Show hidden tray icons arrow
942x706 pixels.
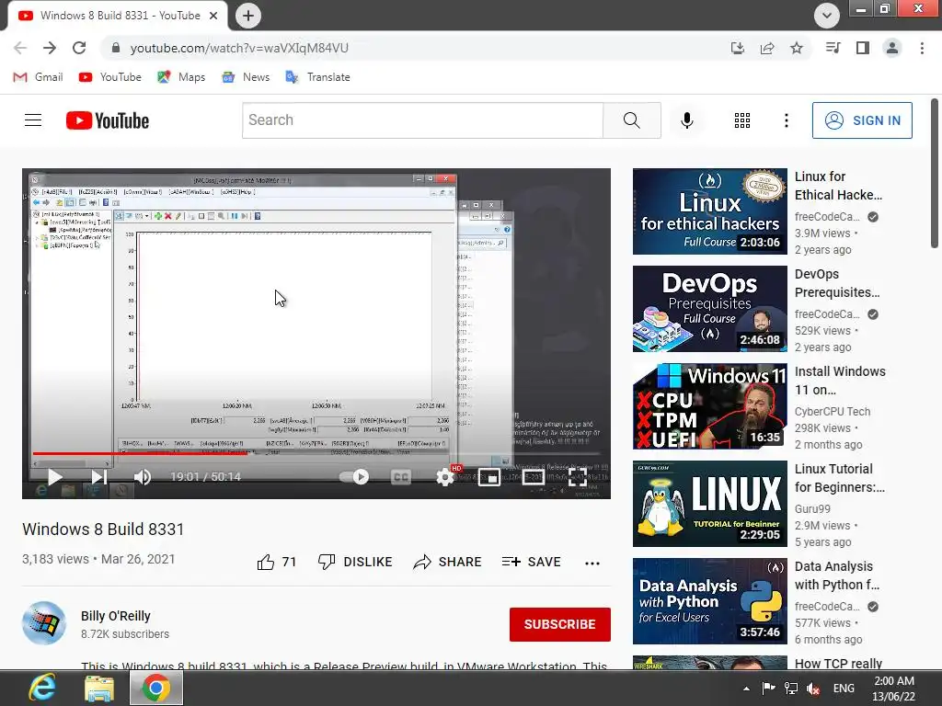(x=746, y=689)
